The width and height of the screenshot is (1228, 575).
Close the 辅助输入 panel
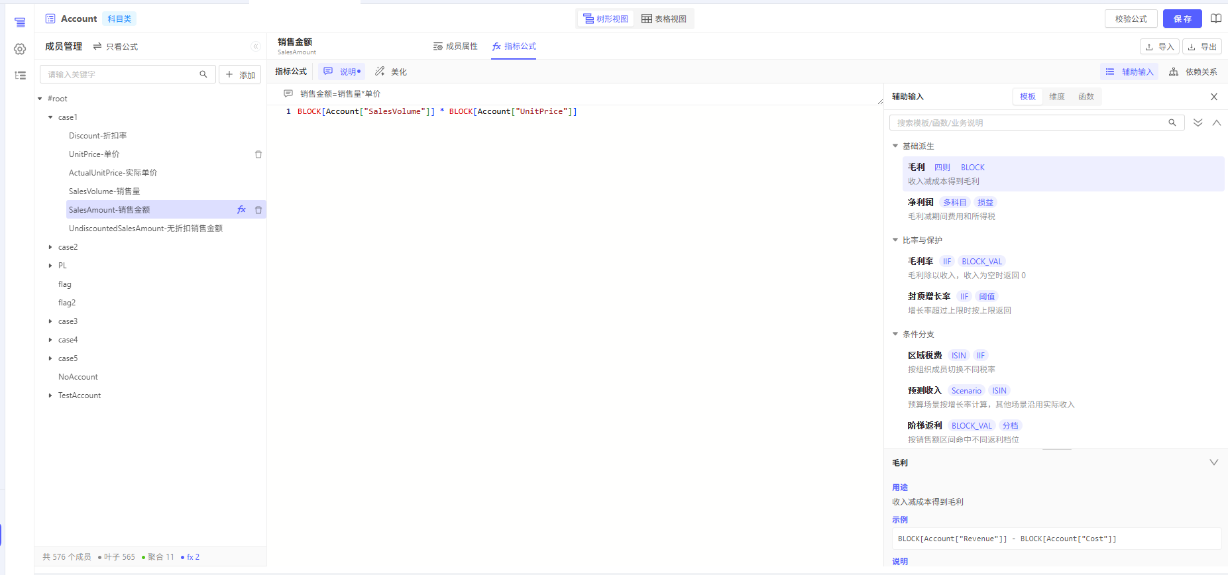[1214, 97]
